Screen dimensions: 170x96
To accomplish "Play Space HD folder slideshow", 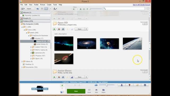I will coord(54,29).
